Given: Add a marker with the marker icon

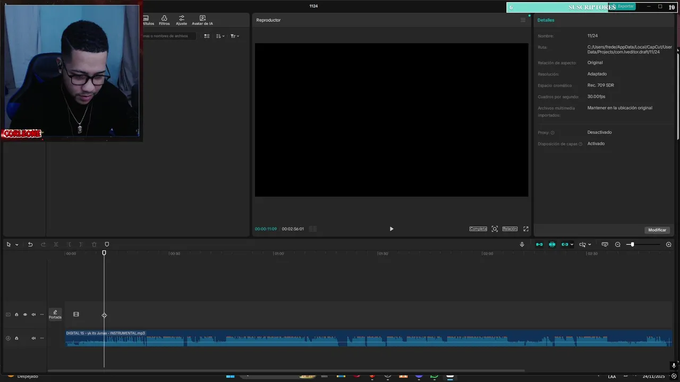Looking at the screenshot, I should pos(107,245).
